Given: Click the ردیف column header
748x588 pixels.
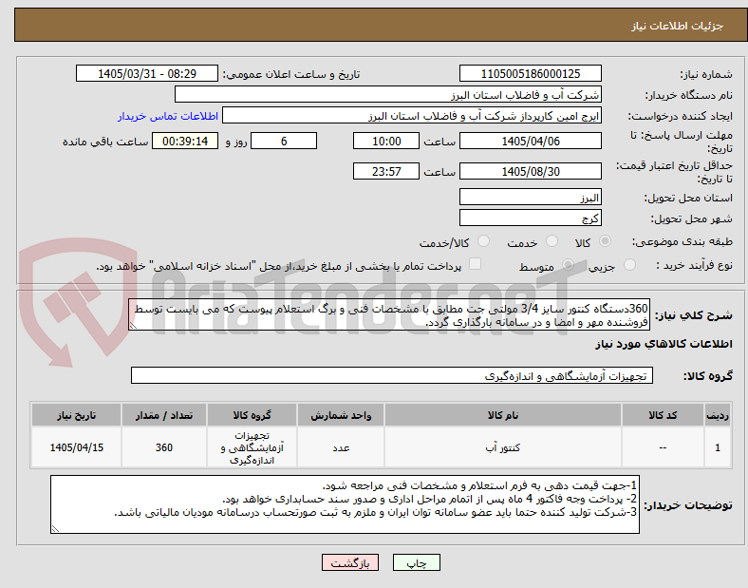Looking at the screenshot, I should 718,415.
